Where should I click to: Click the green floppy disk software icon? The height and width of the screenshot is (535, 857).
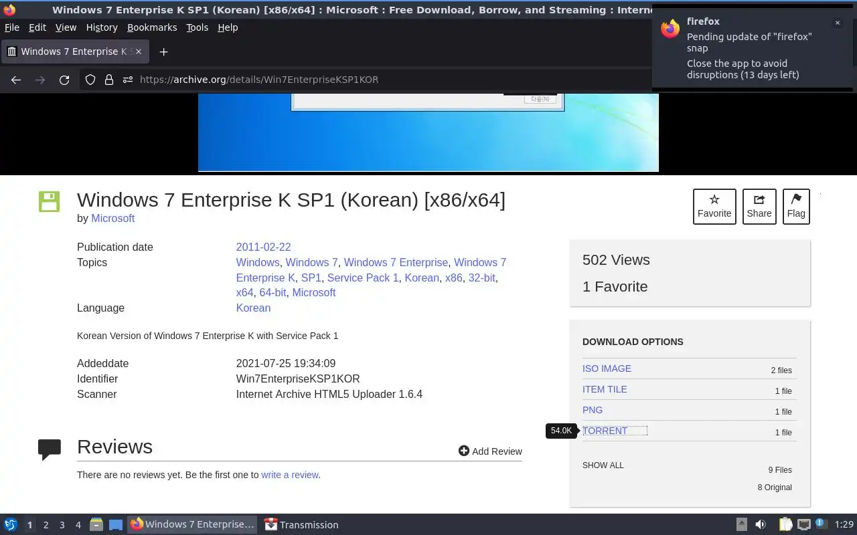(x=49, y=202)
